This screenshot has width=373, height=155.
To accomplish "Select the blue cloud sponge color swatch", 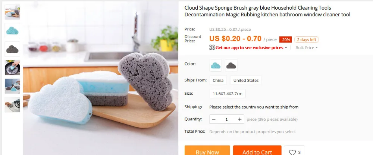I will pos(216,65).
